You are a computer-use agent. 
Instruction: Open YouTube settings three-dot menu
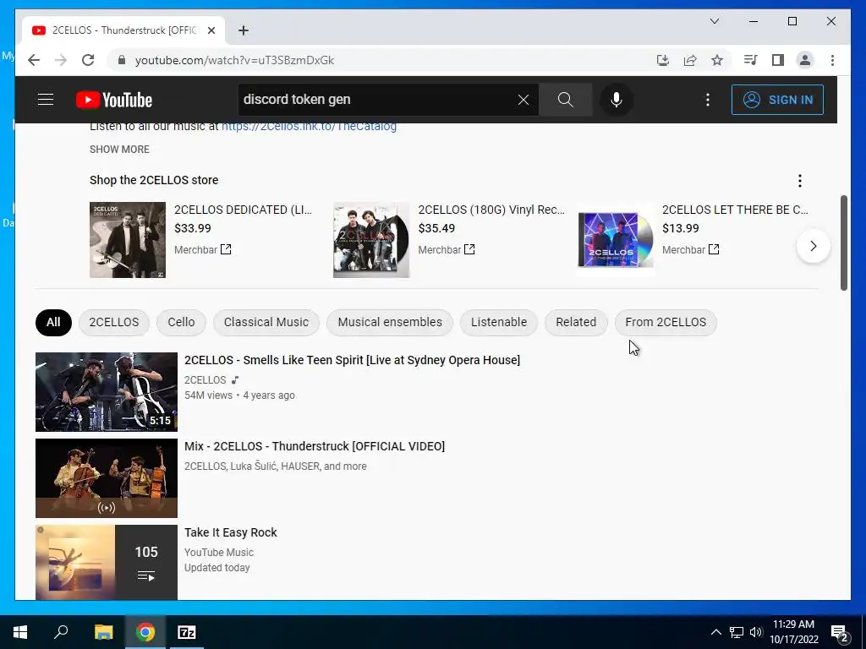coord(708,100)
